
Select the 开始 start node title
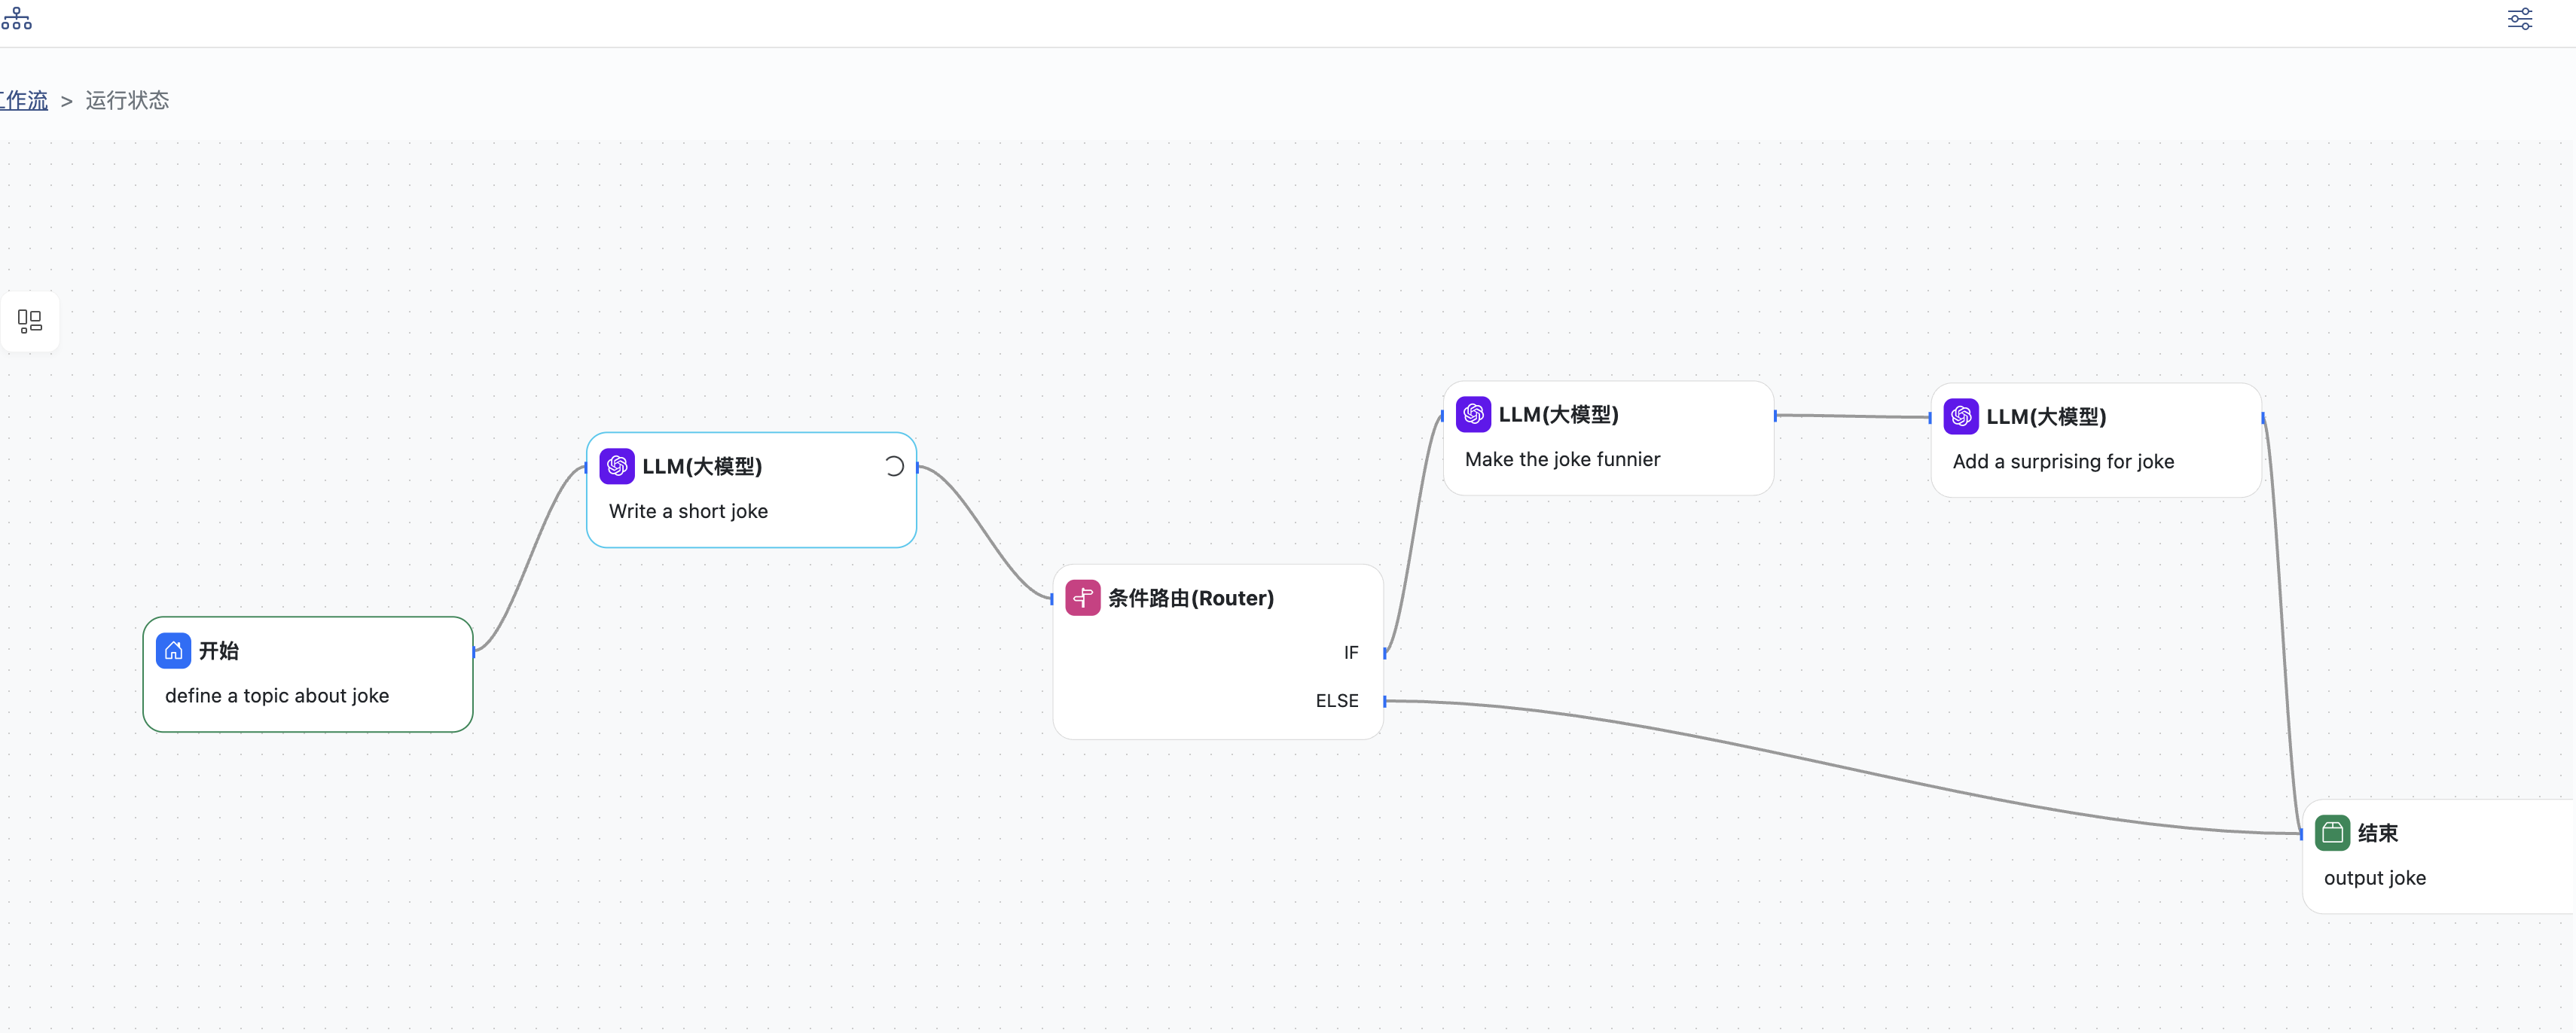coord(218,651)
